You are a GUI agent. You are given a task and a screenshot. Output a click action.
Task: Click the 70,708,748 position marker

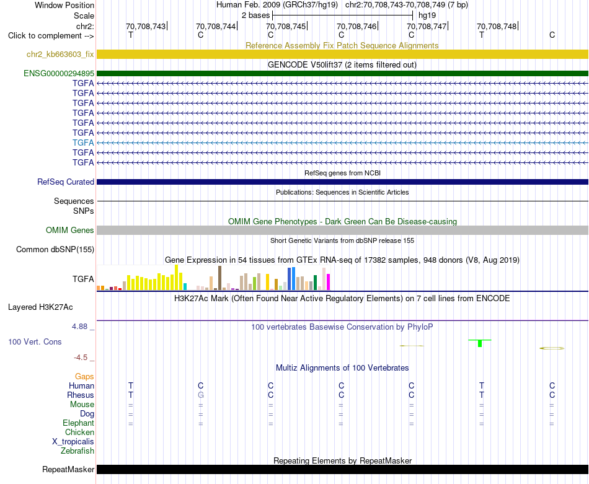click(497, 26)
